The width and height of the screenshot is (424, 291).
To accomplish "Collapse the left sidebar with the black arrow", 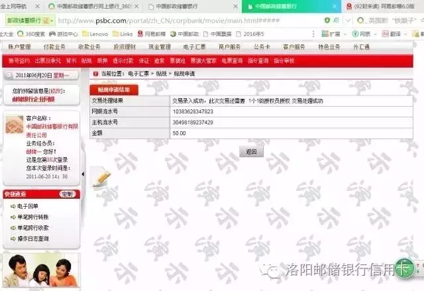I will pos(83,174).
